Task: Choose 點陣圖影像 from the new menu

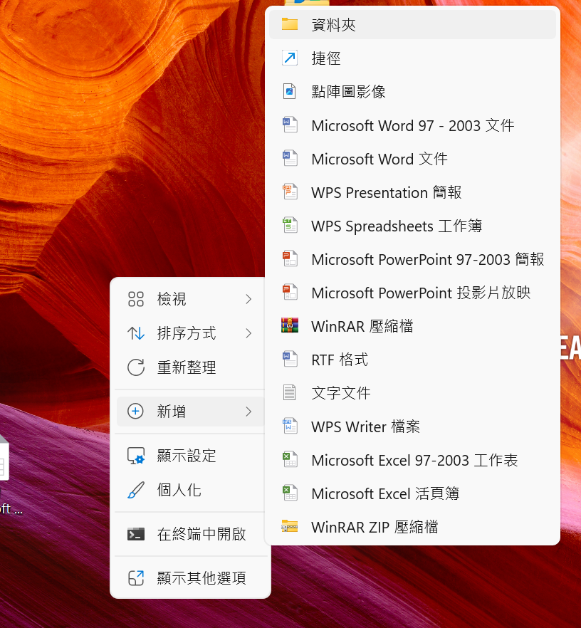Action: point(412,91)
